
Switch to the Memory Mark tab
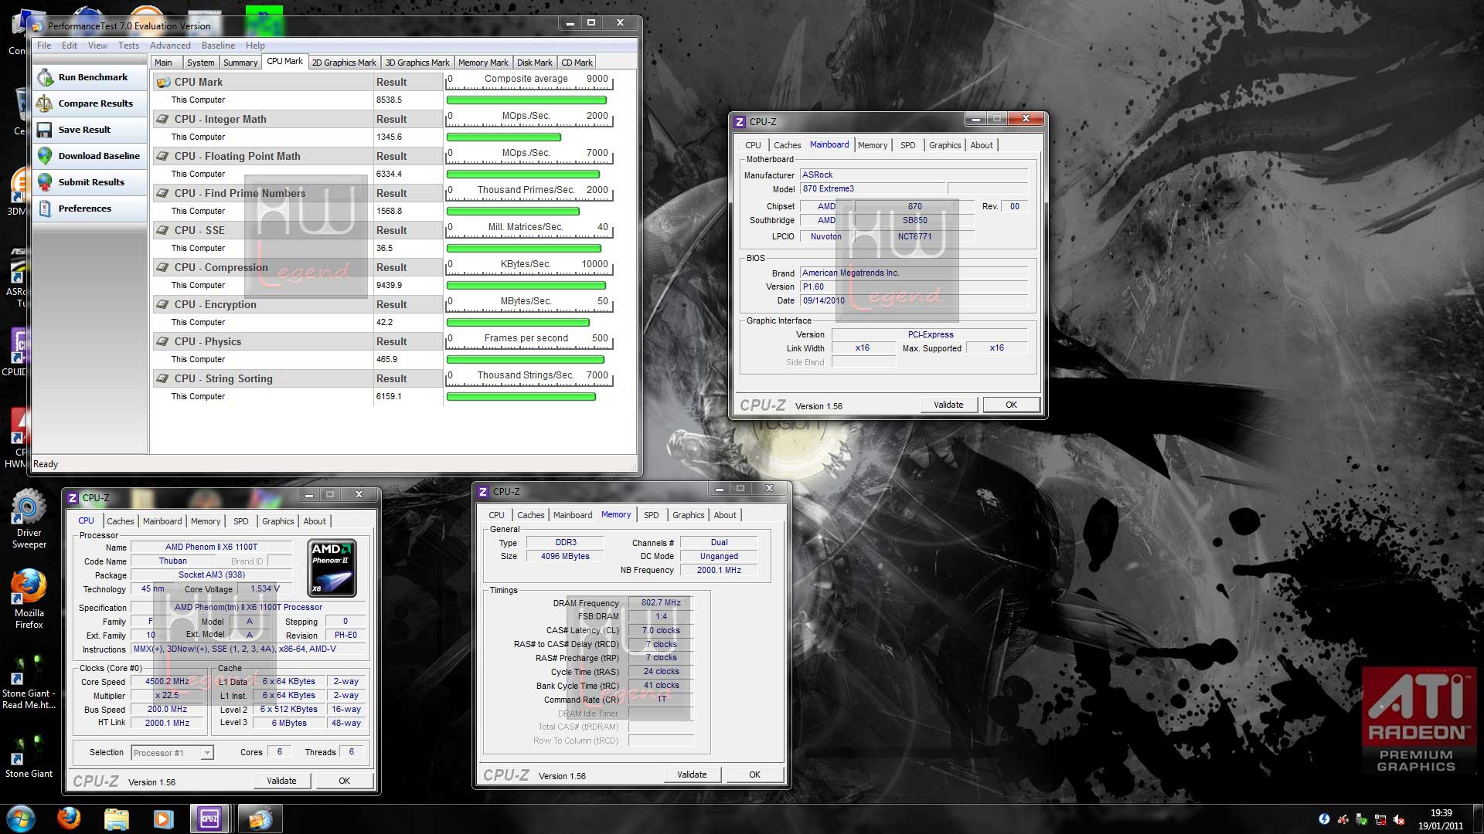point(483,63)
